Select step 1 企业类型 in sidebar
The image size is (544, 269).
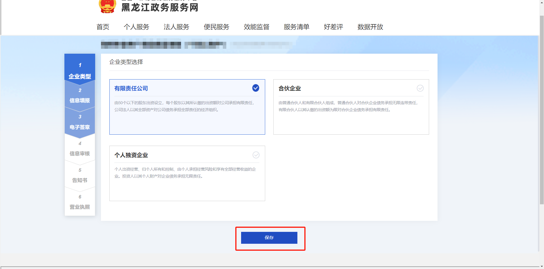(x=80, y=71)
